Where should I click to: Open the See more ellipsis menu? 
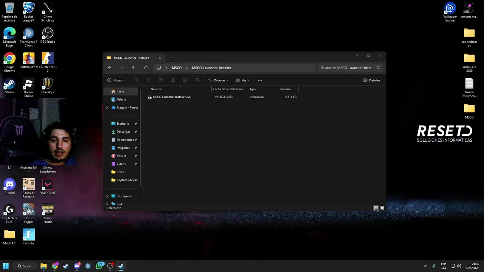tap(260, 80)
